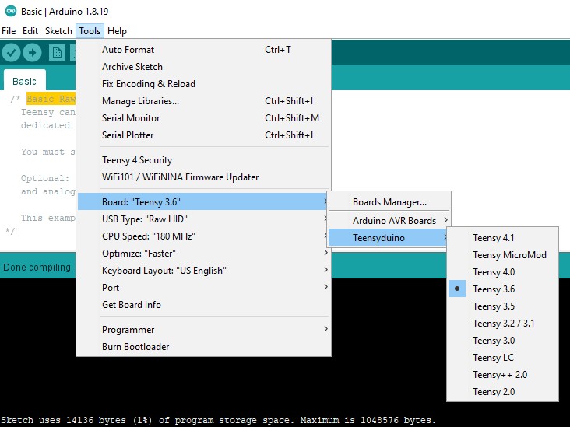Click the Arduino logo in title bar
The width and height of the screenshot is (570, 427).
point(11,11)
